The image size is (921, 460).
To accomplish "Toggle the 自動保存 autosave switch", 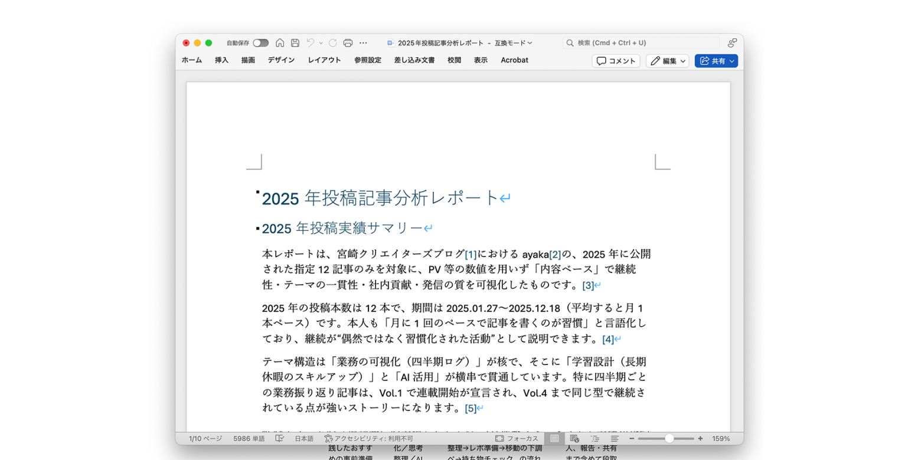I will (x=260, y=43).
